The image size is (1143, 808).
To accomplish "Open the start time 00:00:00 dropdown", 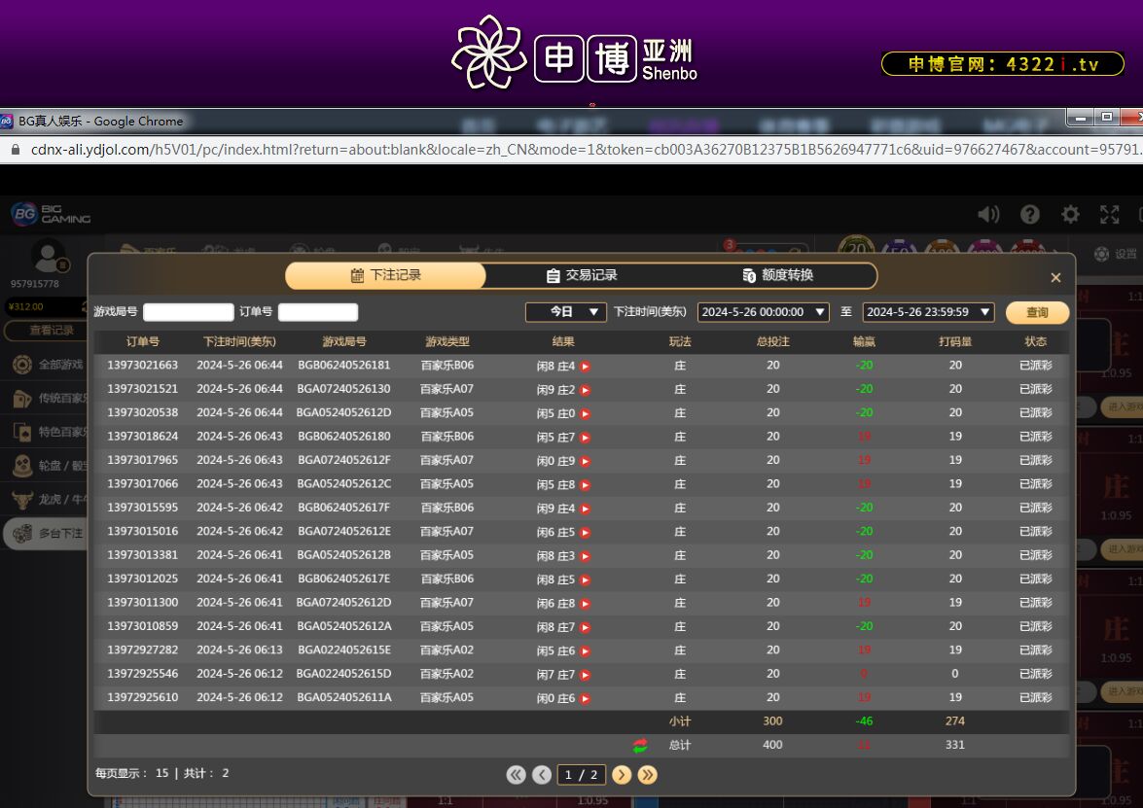I will tap(763, 312).
